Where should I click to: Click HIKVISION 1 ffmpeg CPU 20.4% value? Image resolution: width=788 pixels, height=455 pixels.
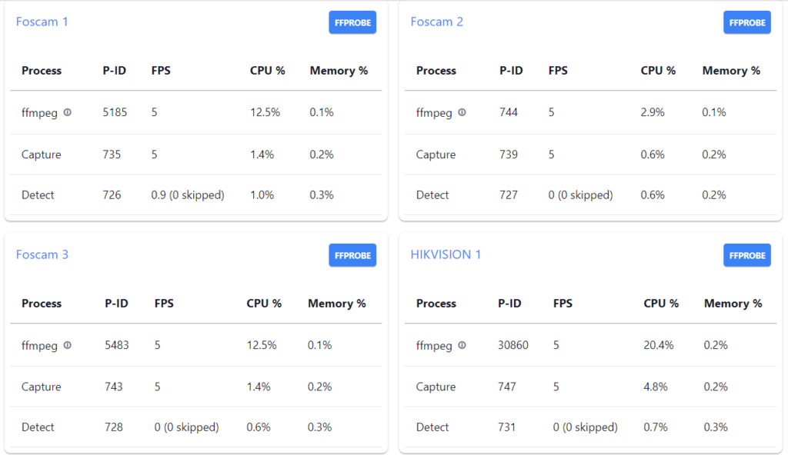(x=659, y=345)
